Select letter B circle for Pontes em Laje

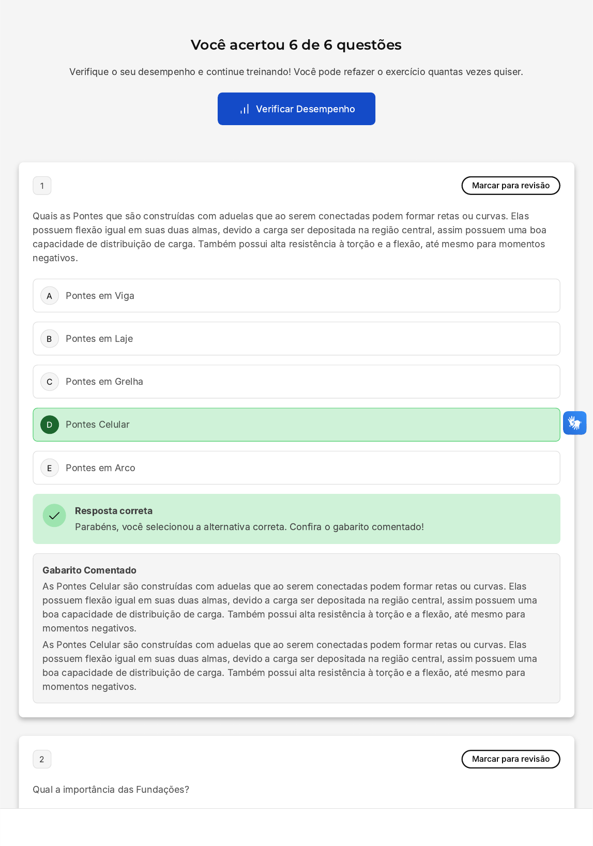50,339
